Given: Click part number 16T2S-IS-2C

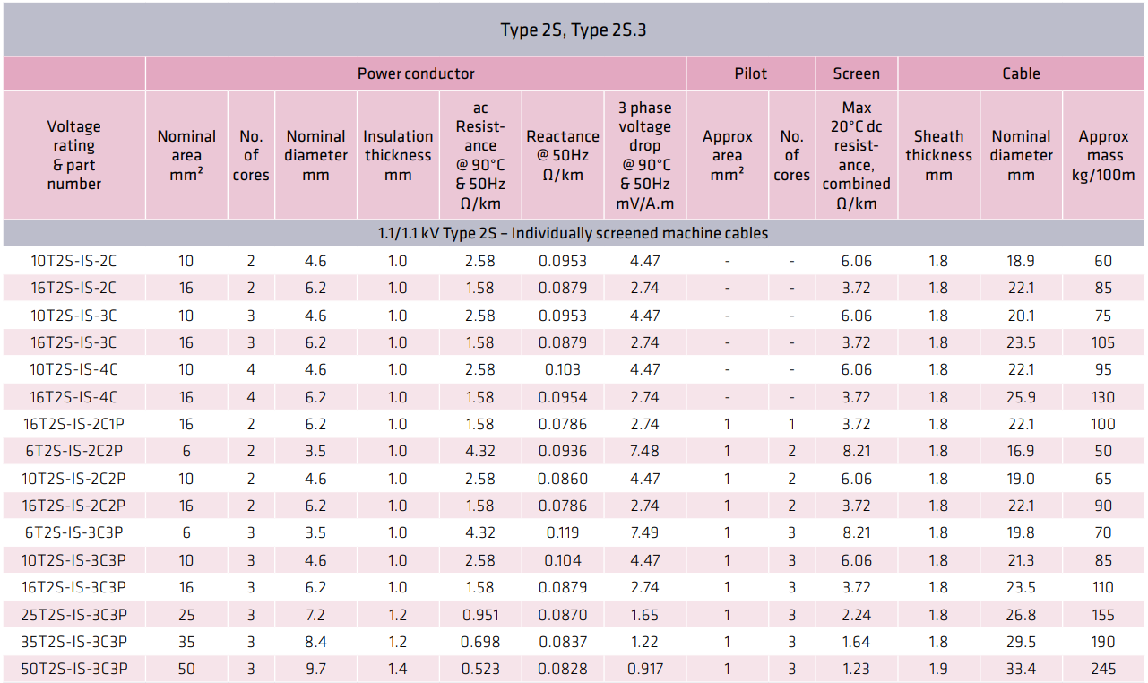Looking at the screenshot, I should click(74, 288).
